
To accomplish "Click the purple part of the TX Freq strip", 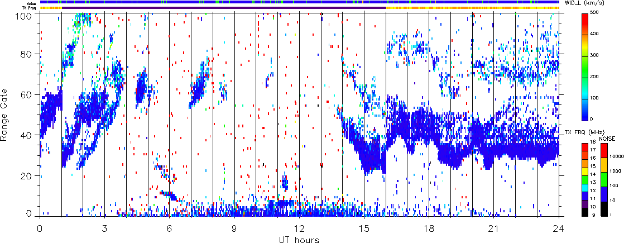I will pos(223,8).
